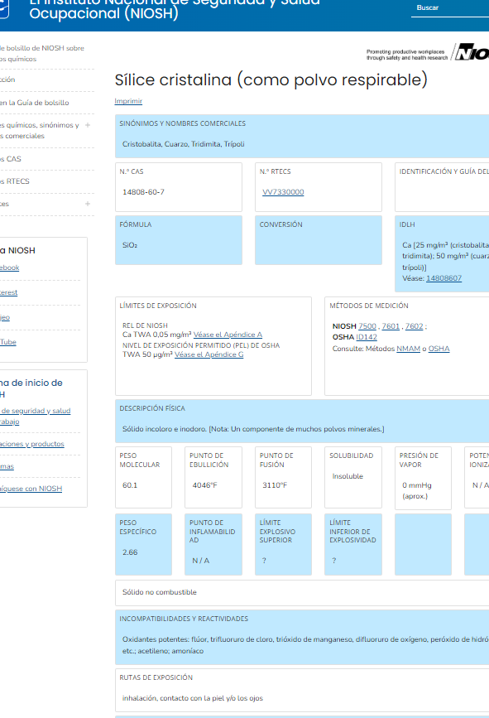489x718 pixels.
Task: Expand the lower sidebar plus item
Action: tap(88, 204)
